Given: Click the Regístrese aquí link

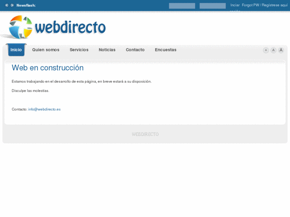Looking at the screenshot, I should (275, 5).
